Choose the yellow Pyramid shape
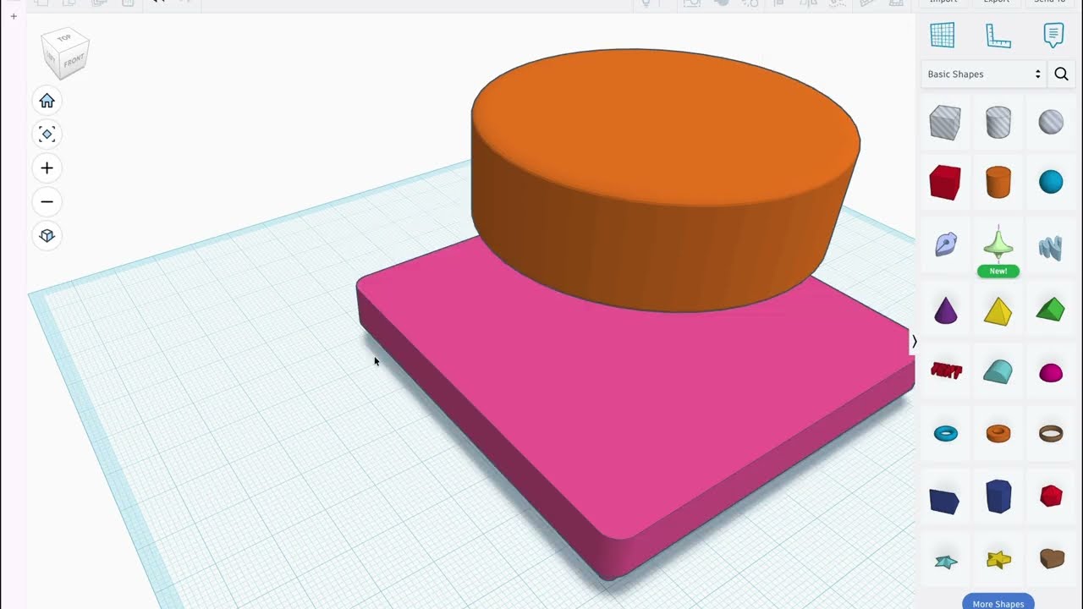Image resolution: width=1083 pixels, height=609 pixels. point(998,310)
